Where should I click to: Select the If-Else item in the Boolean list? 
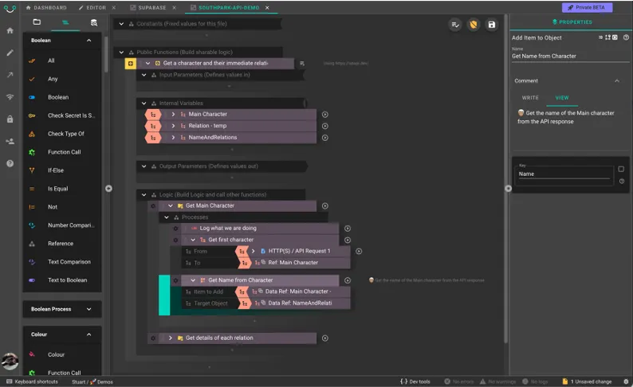coord(56,170)
